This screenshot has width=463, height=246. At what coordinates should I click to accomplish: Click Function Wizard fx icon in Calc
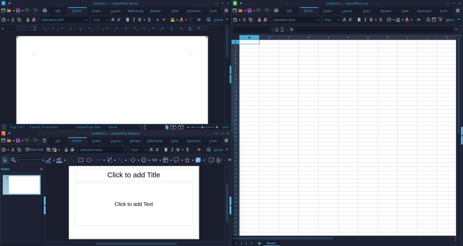coord(277,30)
